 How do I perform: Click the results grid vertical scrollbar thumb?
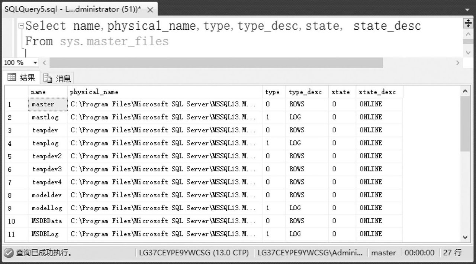(465, 124)
